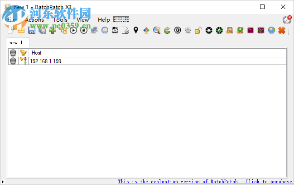Save all grids with the stacked floppy disks icon

pos(42,30)
